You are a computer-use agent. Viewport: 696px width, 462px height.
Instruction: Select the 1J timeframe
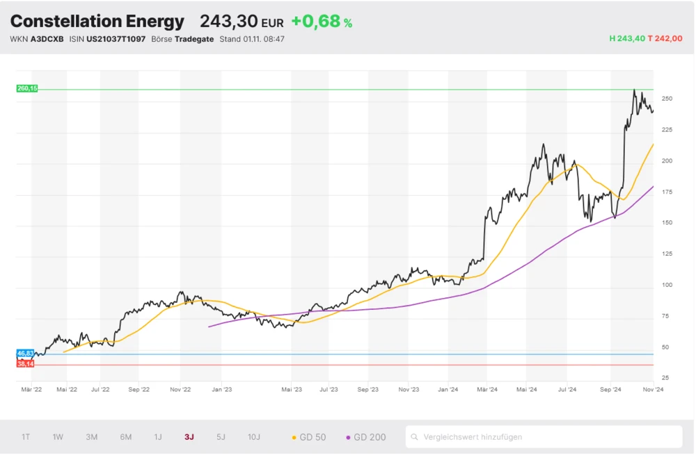158,437
